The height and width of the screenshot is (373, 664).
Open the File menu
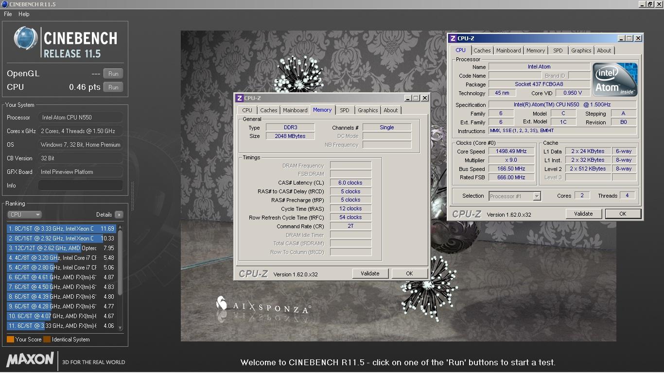point(8,14)
